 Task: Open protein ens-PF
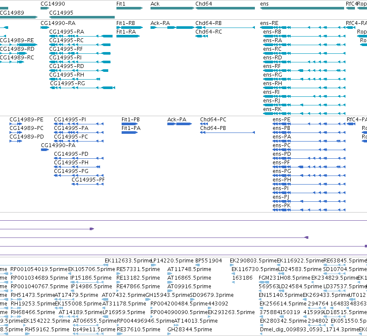(281, 163)
